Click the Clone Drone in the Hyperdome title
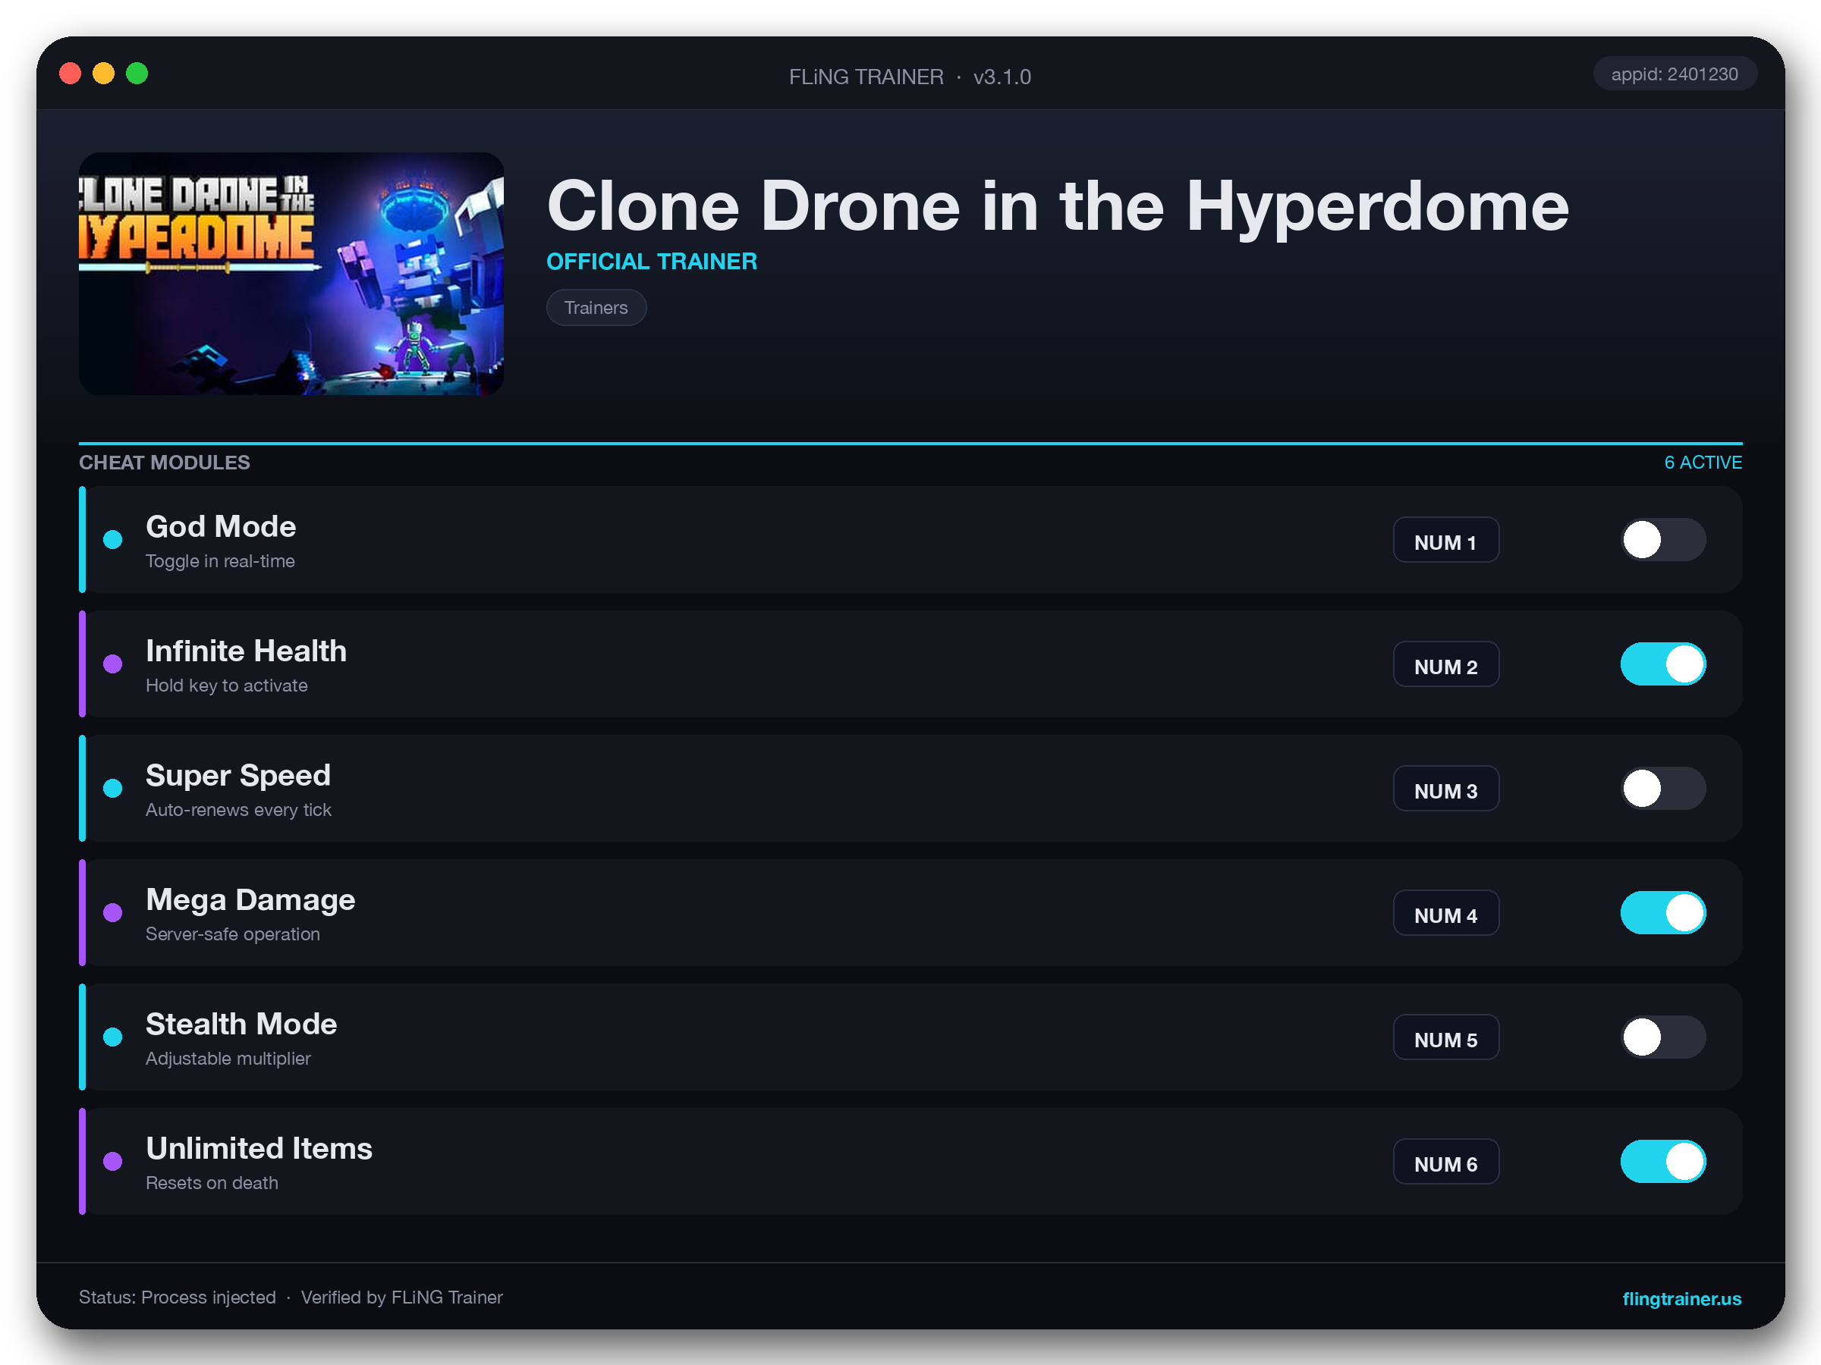The image size is (1821, 1365). coord(1057,206)
